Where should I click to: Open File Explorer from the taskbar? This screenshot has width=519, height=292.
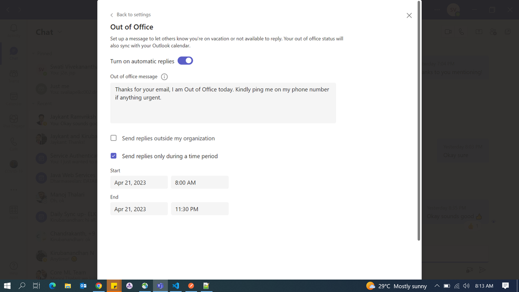pos(68,286)
